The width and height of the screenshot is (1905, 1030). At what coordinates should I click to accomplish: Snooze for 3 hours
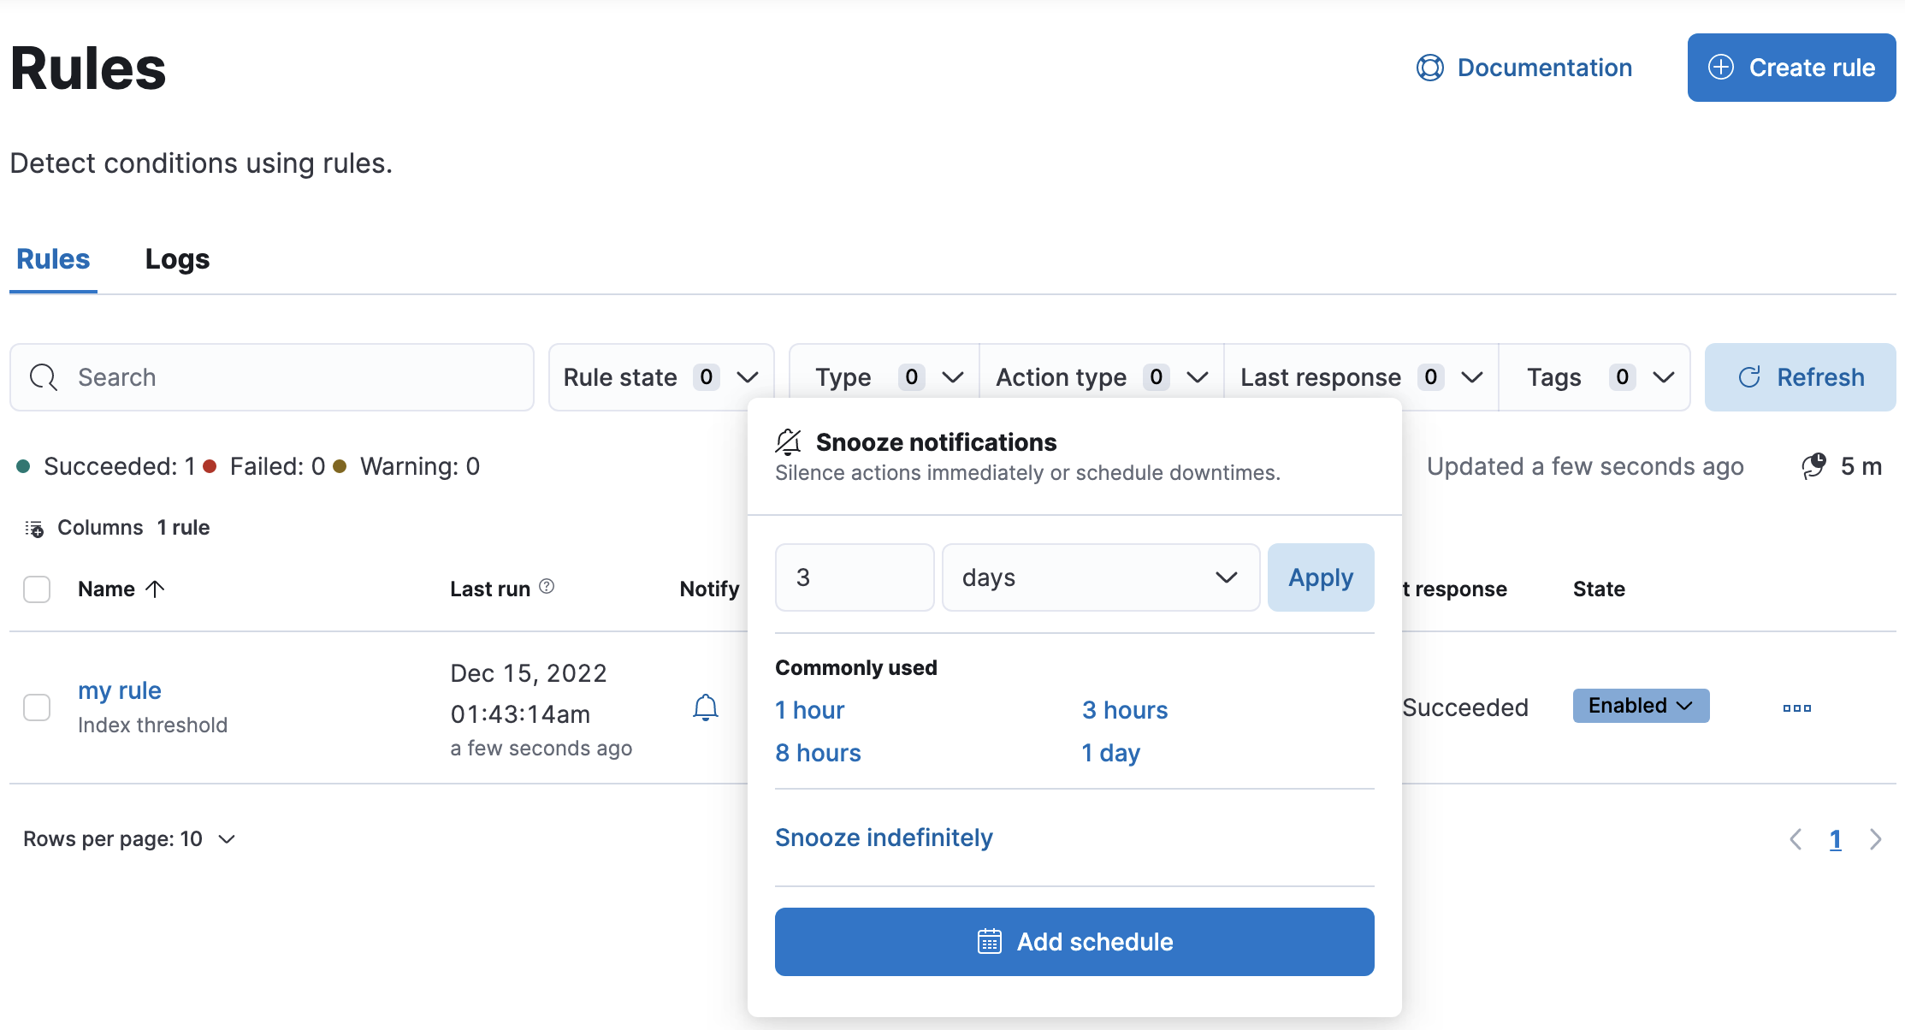point(1125,710)
